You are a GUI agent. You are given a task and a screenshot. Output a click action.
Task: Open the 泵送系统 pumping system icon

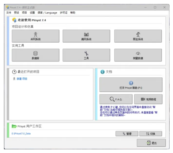tap(138, 34)
